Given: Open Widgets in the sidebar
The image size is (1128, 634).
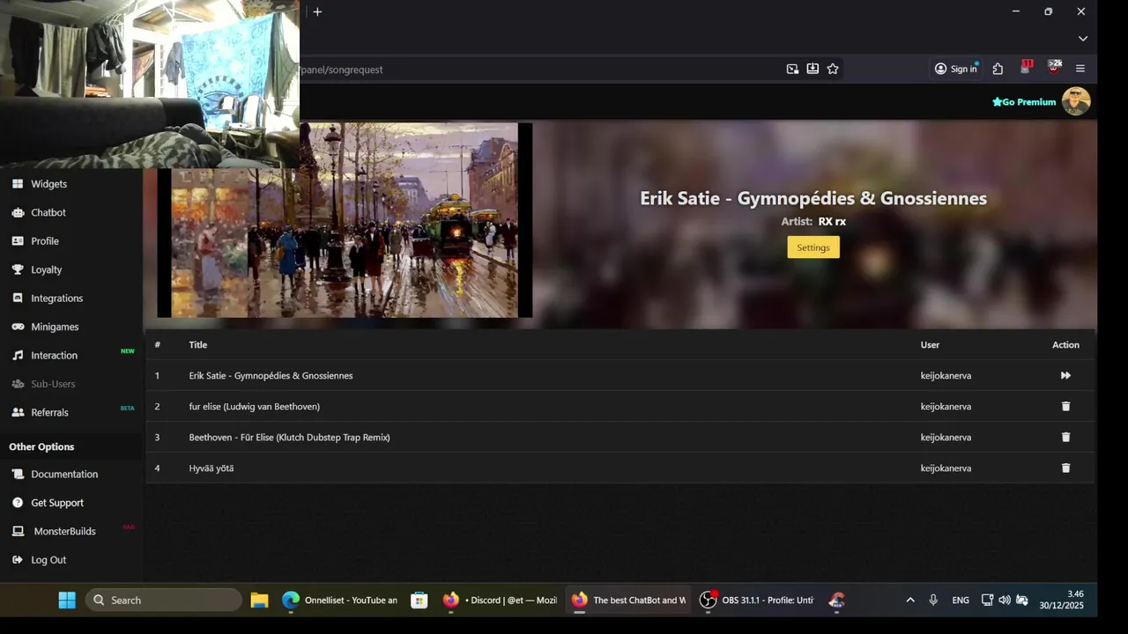Looking at the screenshot, I should (x=48, y=184).
